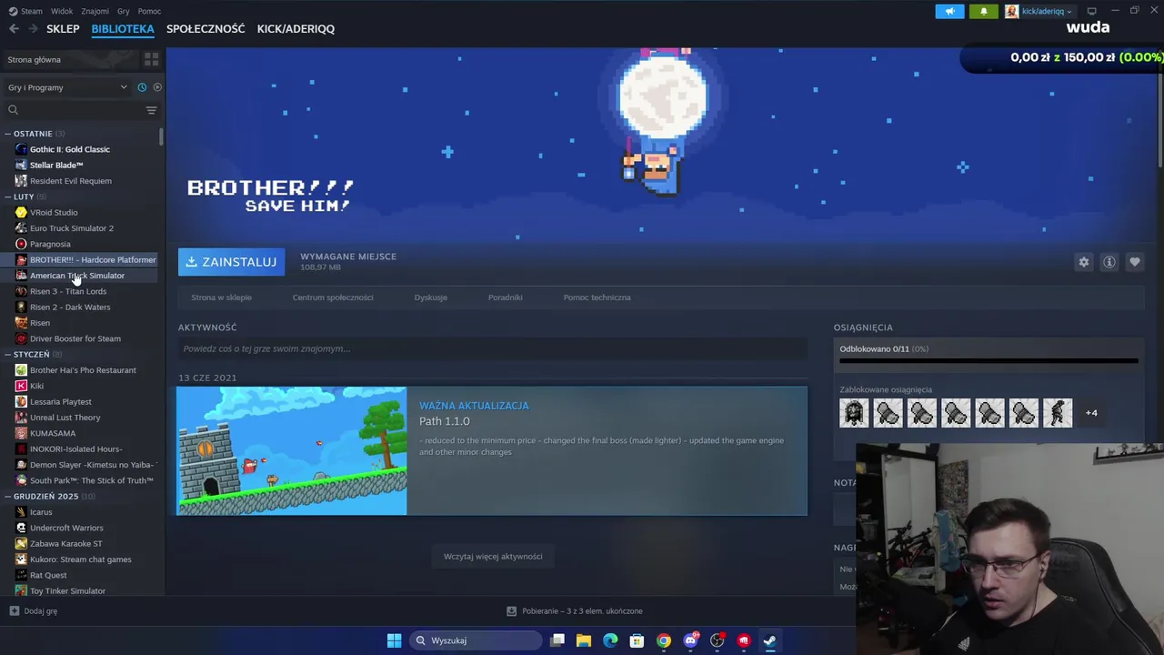This screenshot has height=655, width=1164.
Task: Go forward with the right arrow
Action: [x=34, y=28]
